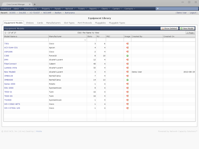Click the image status icon for WS-C3750G-12S
Image resolution: width=199 pixels, height=149 pixels.
[x=127, y=108]
